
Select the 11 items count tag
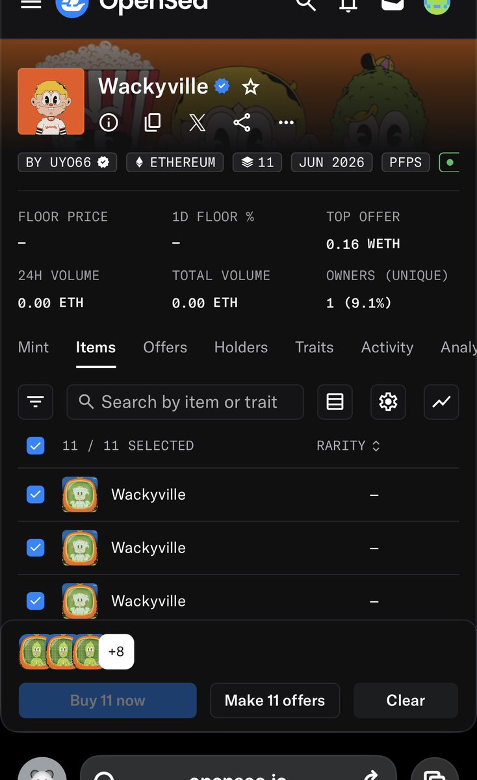pos(257,162)
